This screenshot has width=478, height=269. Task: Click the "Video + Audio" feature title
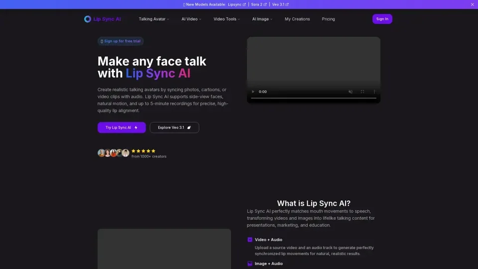(x=268, y=240)
